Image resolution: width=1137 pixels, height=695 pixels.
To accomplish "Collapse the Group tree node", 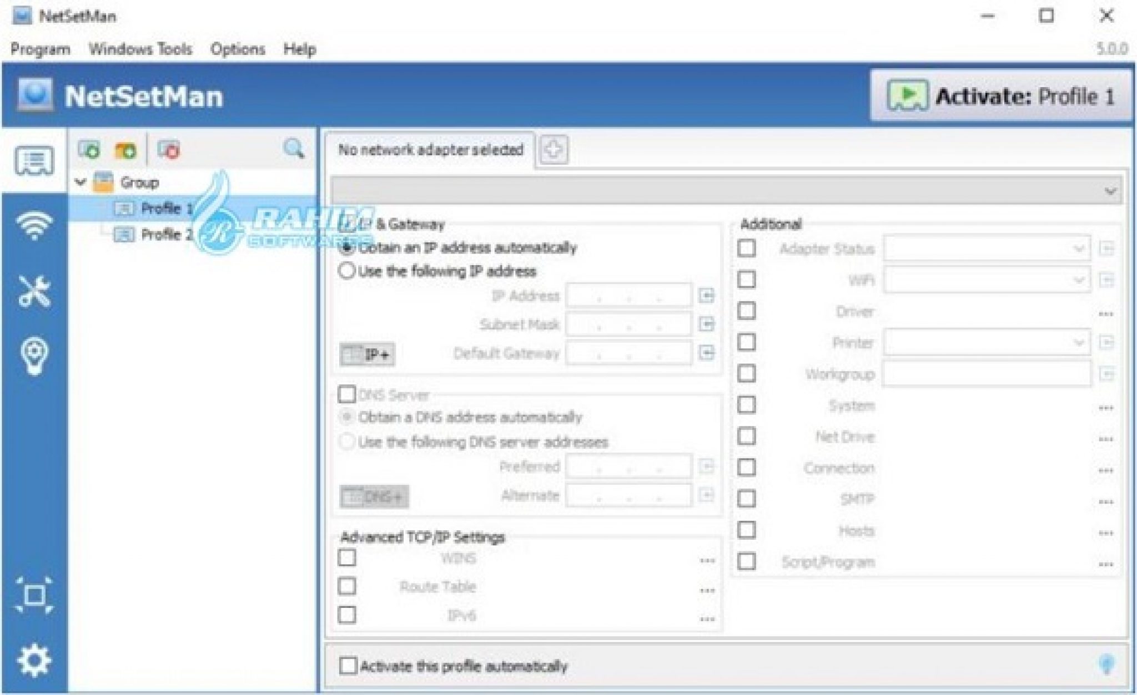I will click(81, 182).
